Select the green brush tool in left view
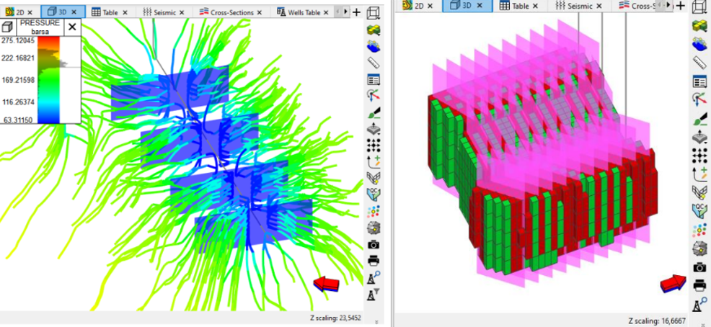The image size is (711, 327). click(374, 113)
